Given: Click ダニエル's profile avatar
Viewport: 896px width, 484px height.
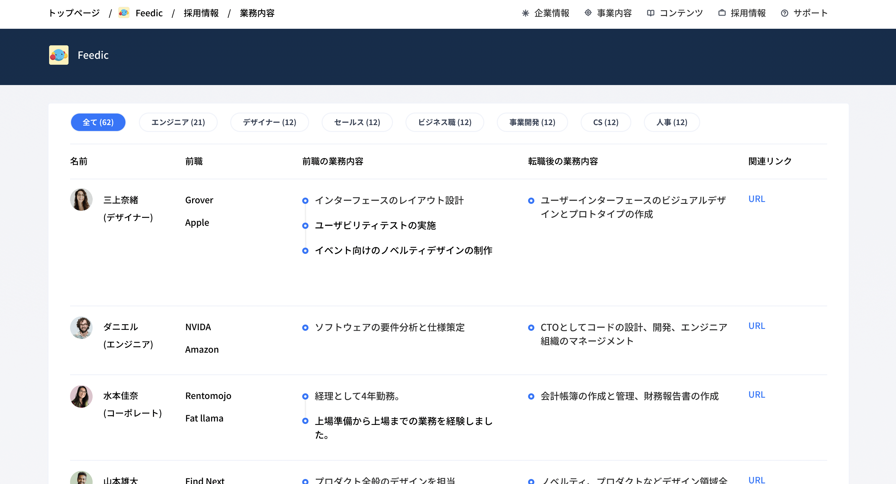Looking at the screenshot, I should [81, 328].
